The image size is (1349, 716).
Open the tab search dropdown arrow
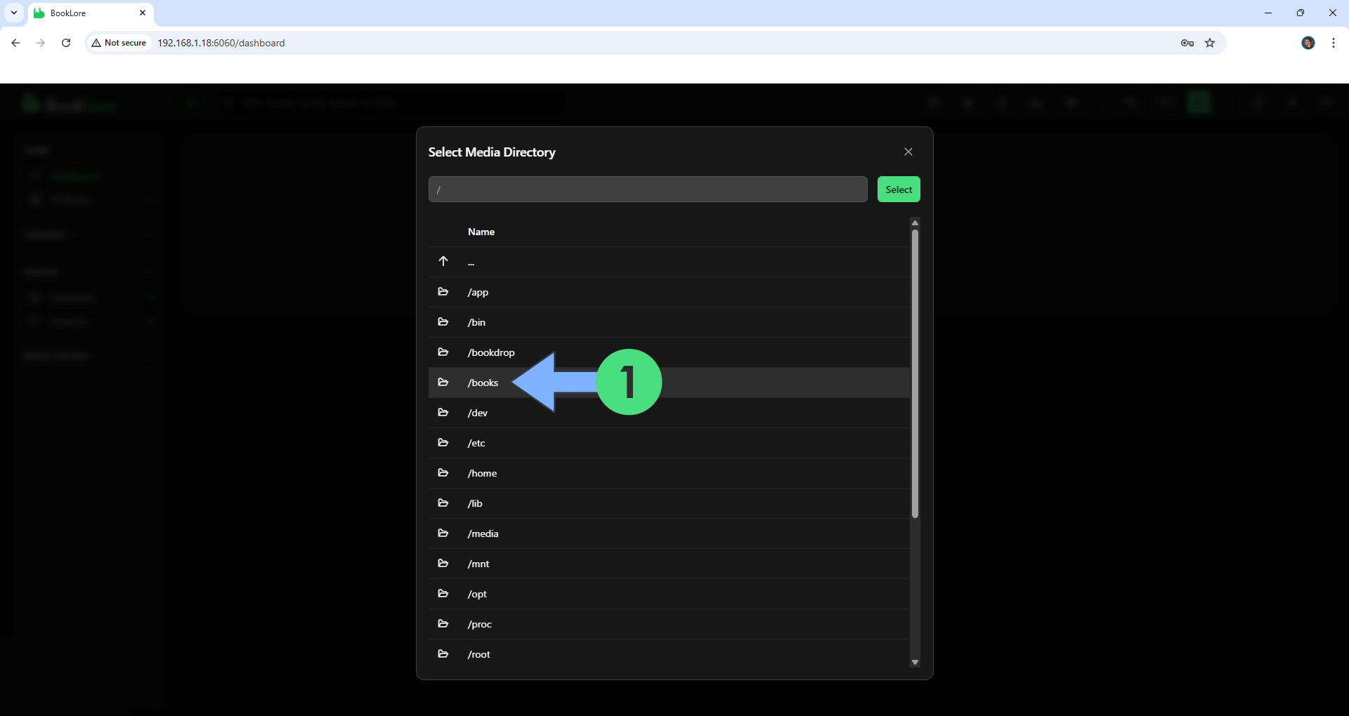pyautogui.click(x=14, y=13)
